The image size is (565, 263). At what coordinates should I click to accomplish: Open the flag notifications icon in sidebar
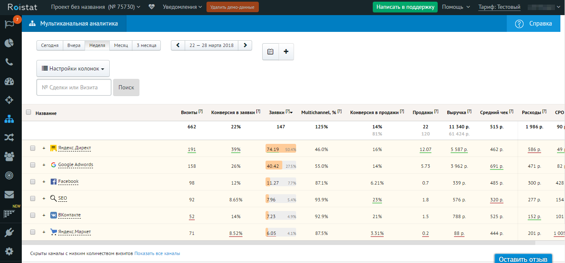click(x=9, y=24)
